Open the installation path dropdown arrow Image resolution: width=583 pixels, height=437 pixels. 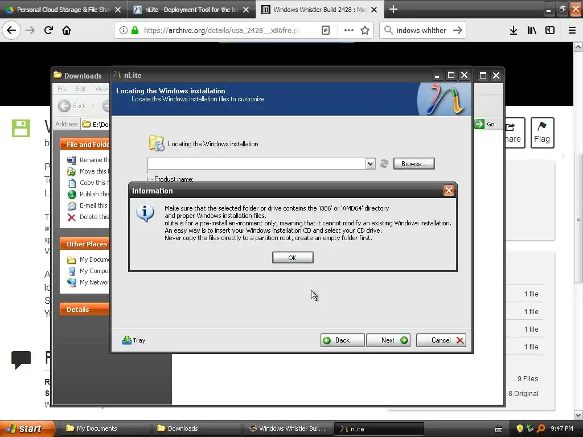[370, 164]
